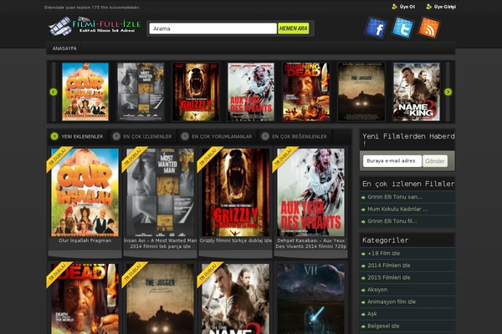Open The Jogger poster in carousel
Viewport: 502px width, 334px height.
(x=361, y=92)
